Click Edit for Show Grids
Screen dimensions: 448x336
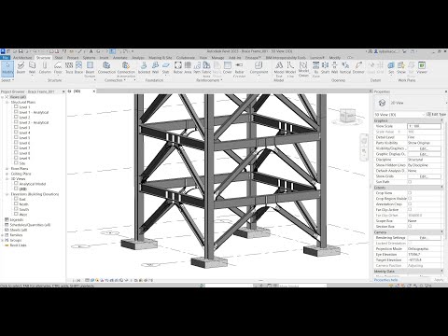point(424,176)
